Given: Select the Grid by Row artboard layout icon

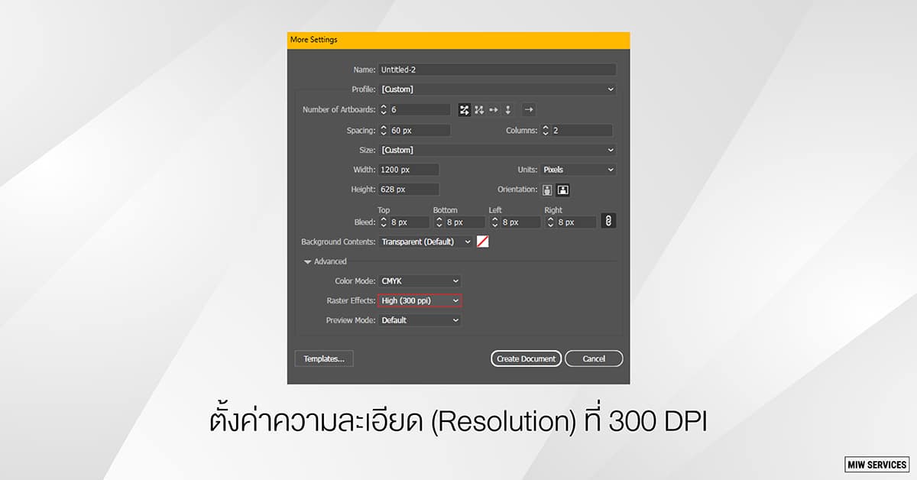Looking at the screenshot, I should 464,110.
